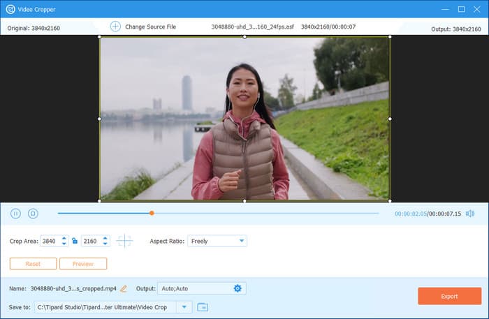Screen dimensions: 489x319
Task: Maximize the Video Cropper window
Action: 461,9
